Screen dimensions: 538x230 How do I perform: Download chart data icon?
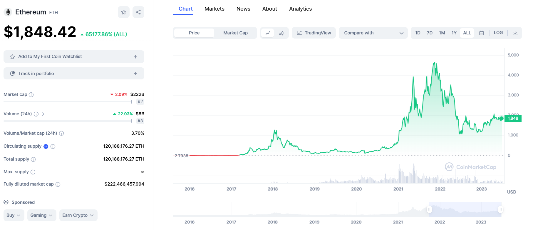515,33
